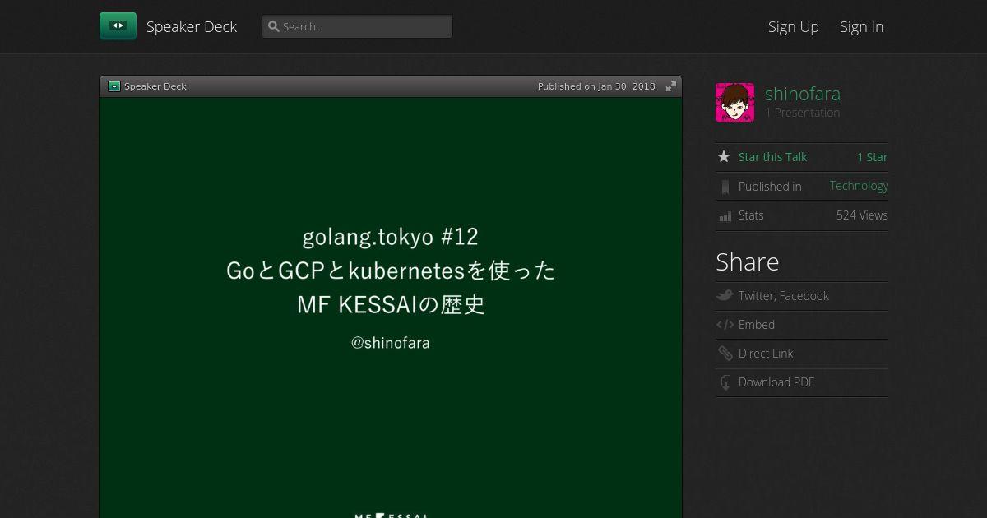
Task: Open the Direct Link option
Action: coord(766,354)
